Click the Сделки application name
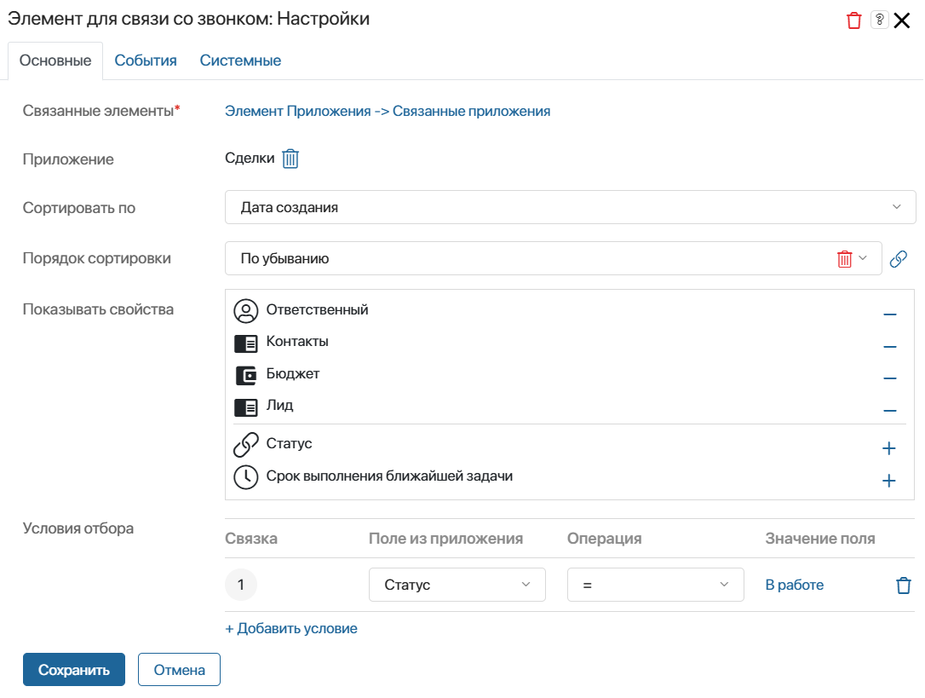This screenshot has width=925, height=698. pyautogui.click(x=250, y=159)
